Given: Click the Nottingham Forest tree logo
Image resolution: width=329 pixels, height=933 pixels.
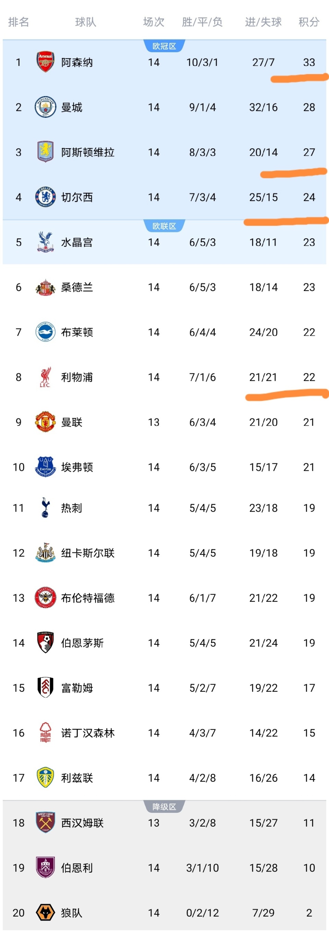Looking at the screenshot, I should 45,733.
